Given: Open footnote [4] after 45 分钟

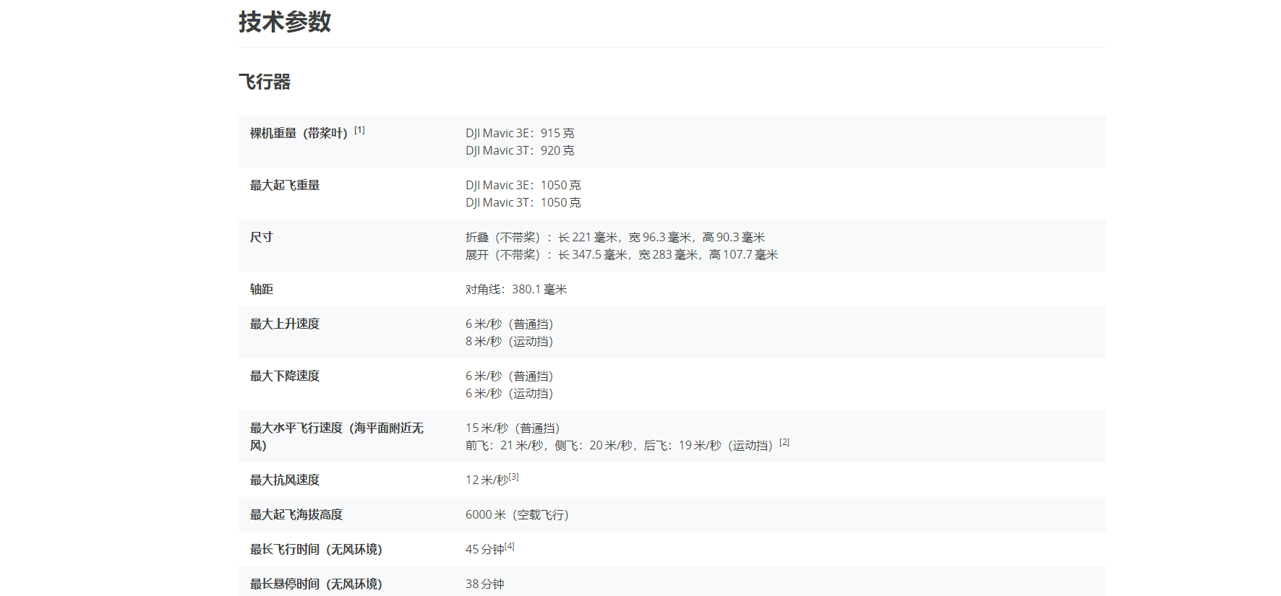Looking at the screenshot, I should pyautogui.click(x=510, y=546).
